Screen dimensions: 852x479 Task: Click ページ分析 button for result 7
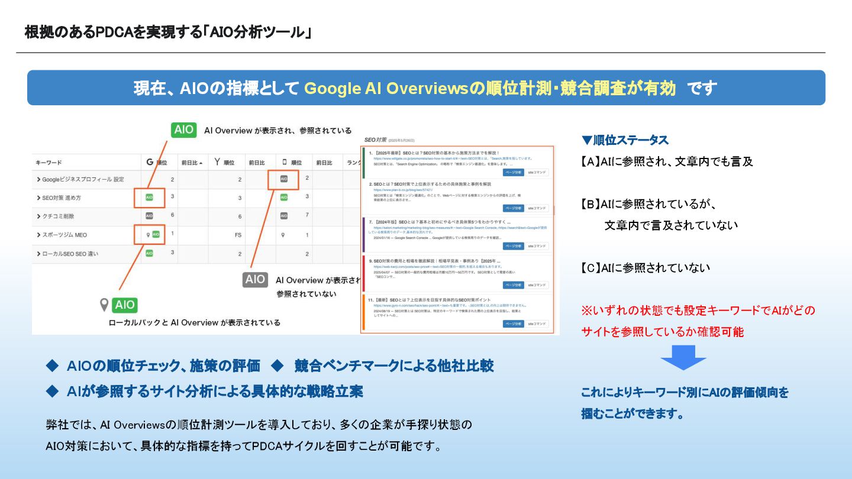(514, 246)
